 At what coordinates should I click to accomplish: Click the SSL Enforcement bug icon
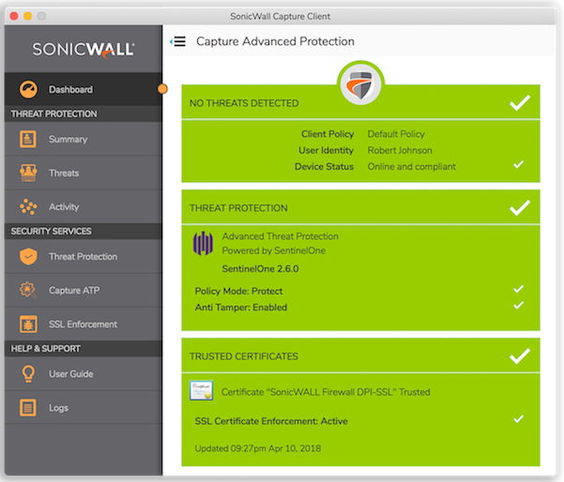click(28, 324)
